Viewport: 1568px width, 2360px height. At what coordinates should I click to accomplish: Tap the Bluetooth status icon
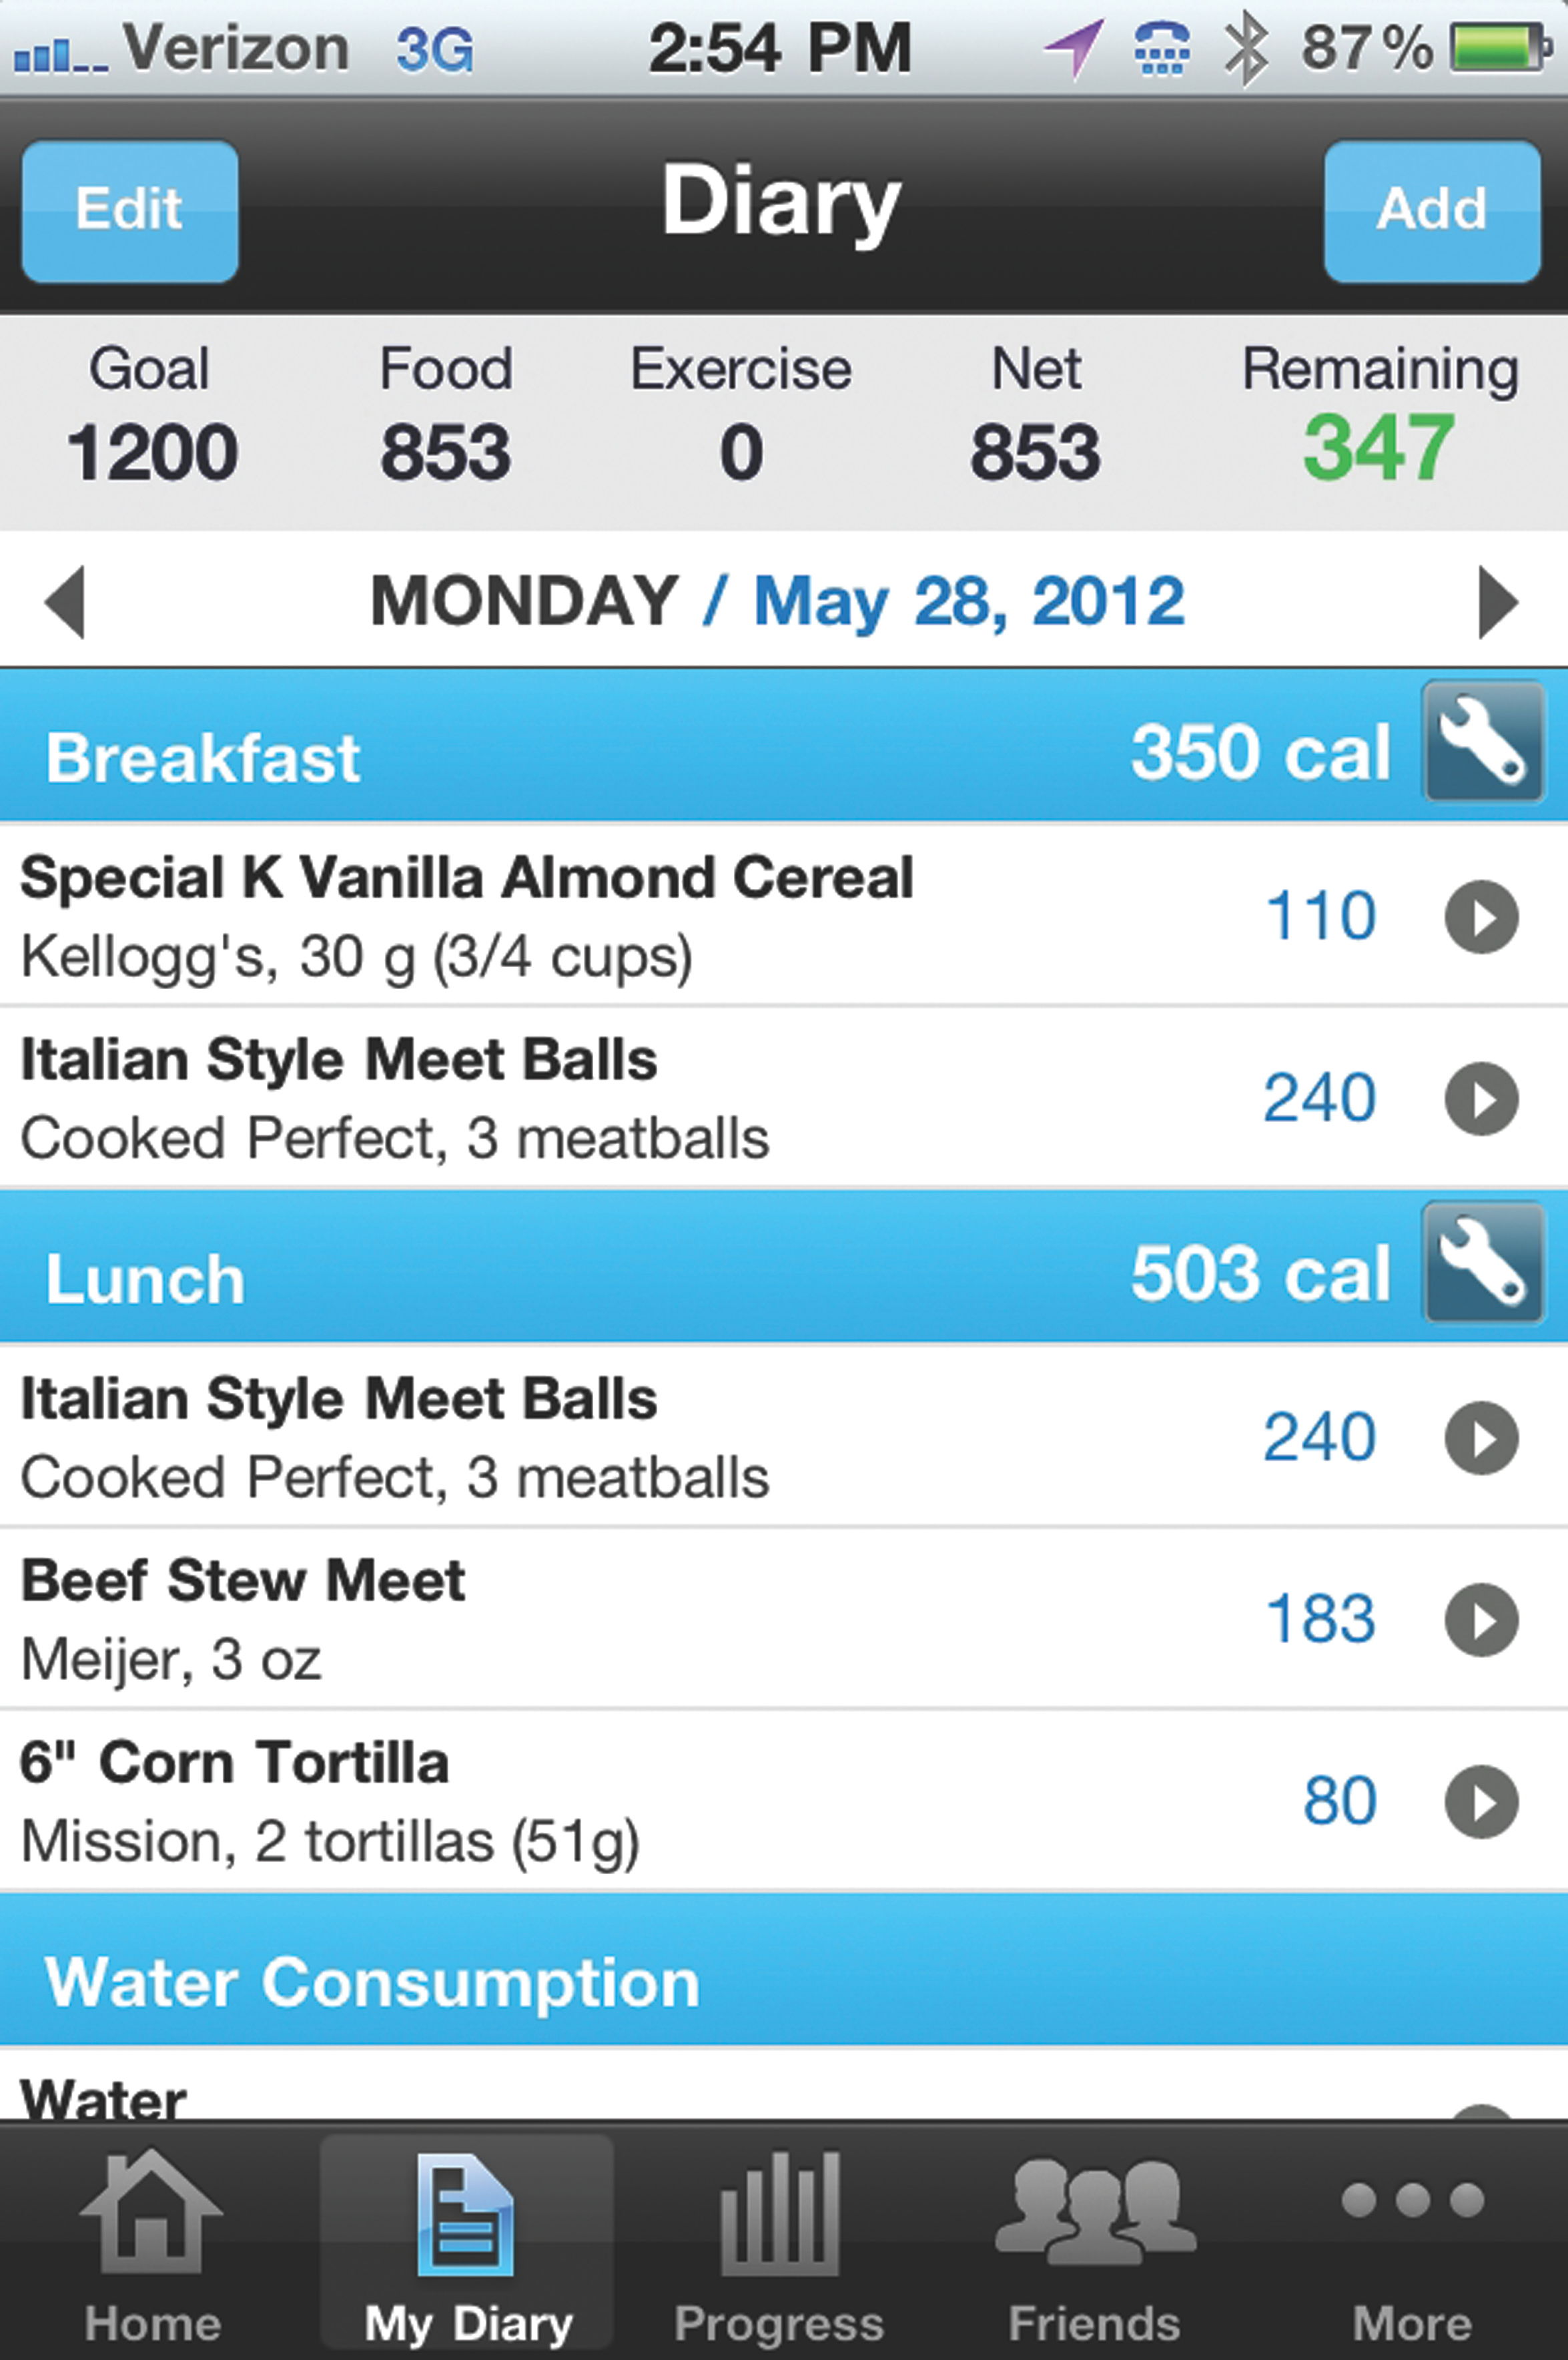tap(1247, 50)
